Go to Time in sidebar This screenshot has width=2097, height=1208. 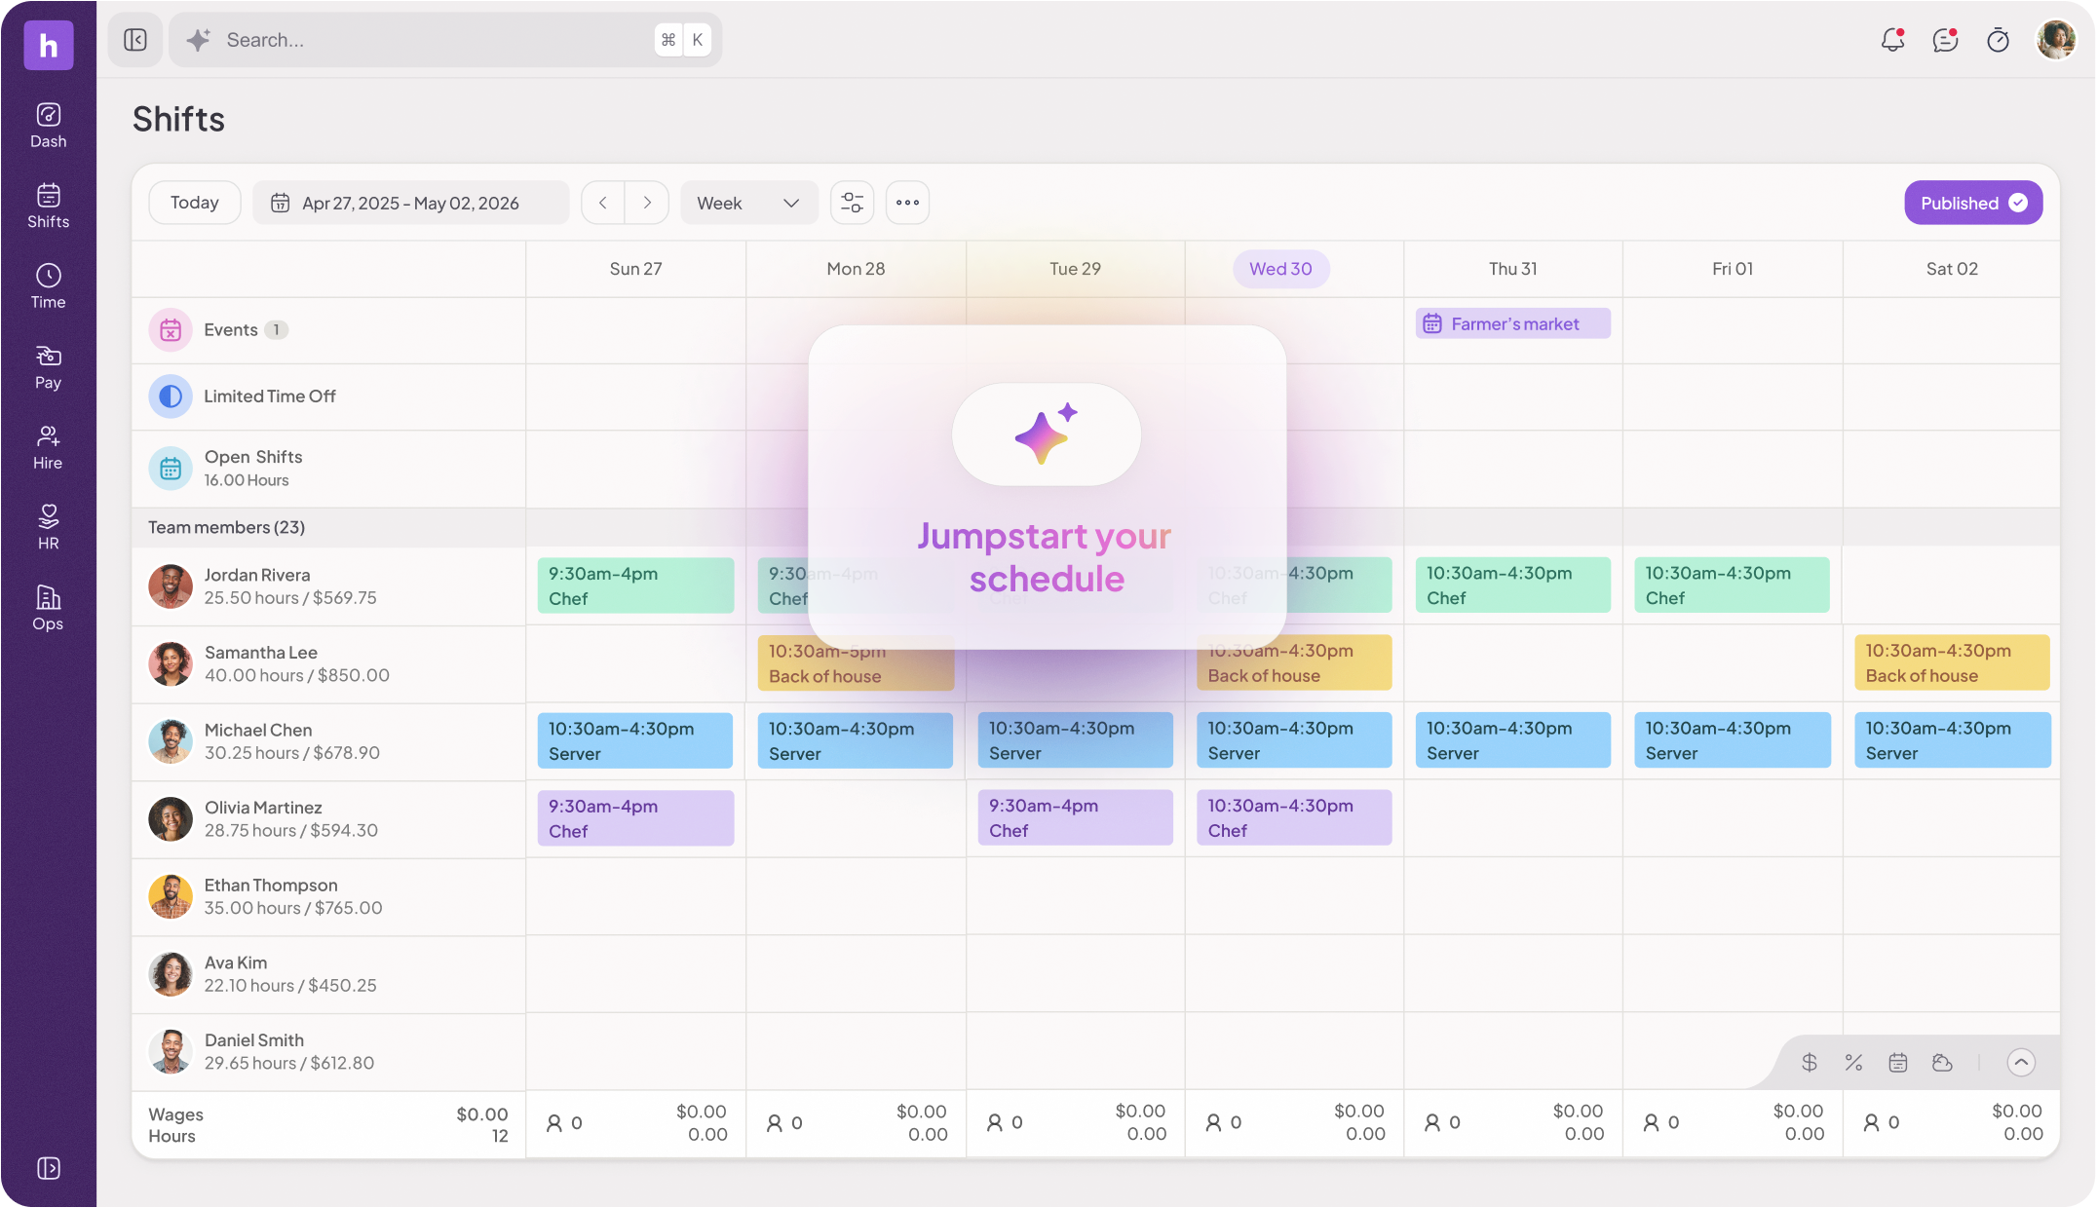pyautogui.click(x=49, y=286)
